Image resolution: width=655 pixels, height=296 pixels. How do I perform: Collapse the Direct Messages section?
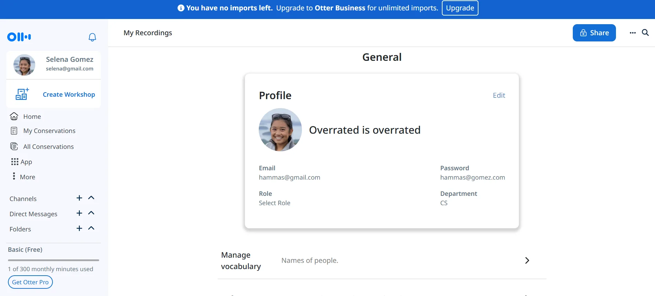(x=91, y=213)
